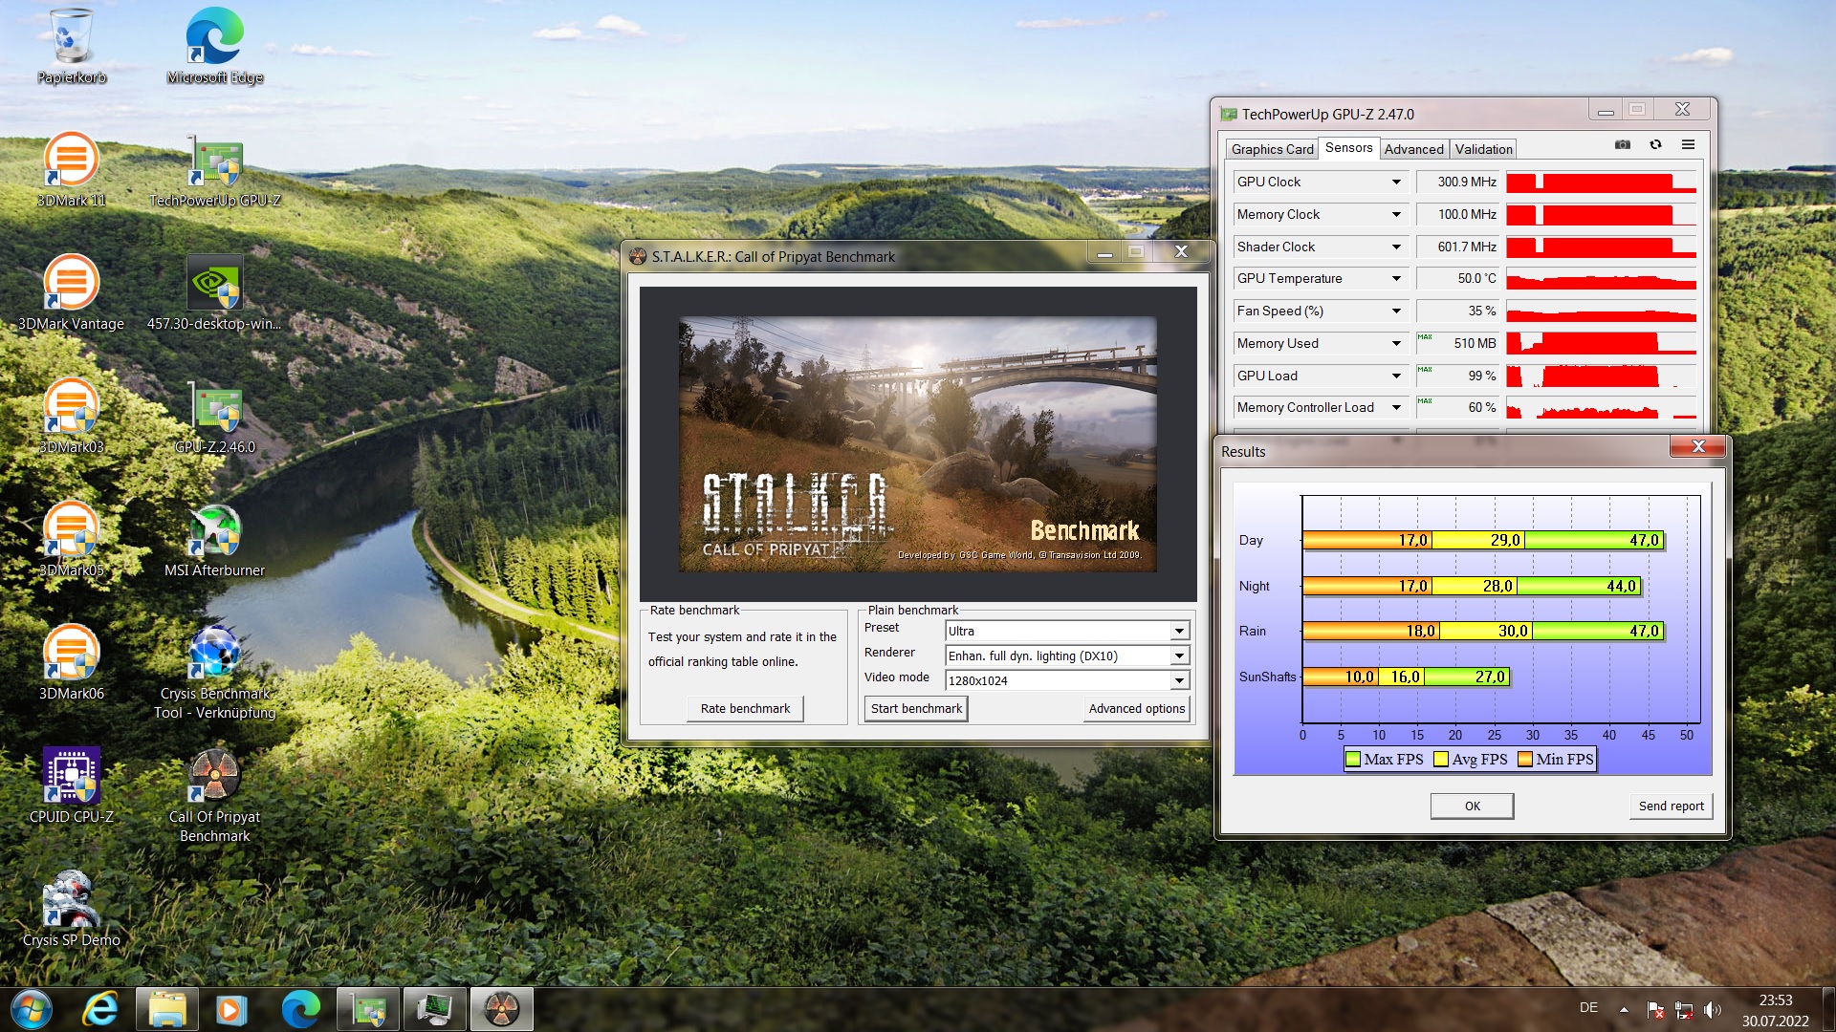Screen dimensions: 1836x1032
Task: Expand GPU Temperature sensor dropdown
Action: 1396,278
